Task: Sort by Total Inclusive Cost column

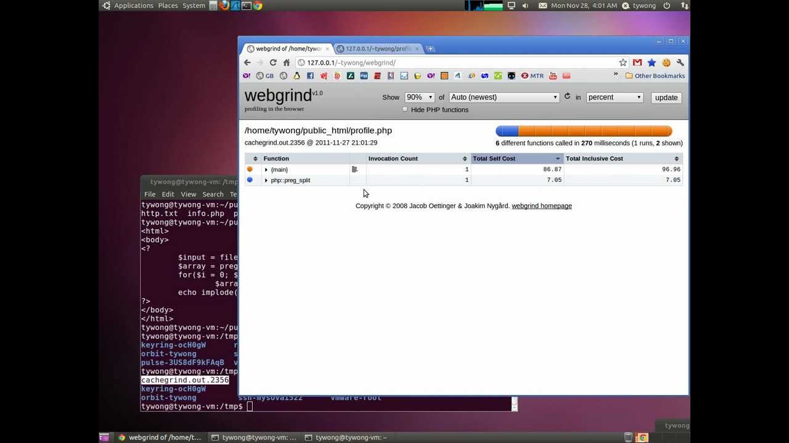Action: click(623, 159)
